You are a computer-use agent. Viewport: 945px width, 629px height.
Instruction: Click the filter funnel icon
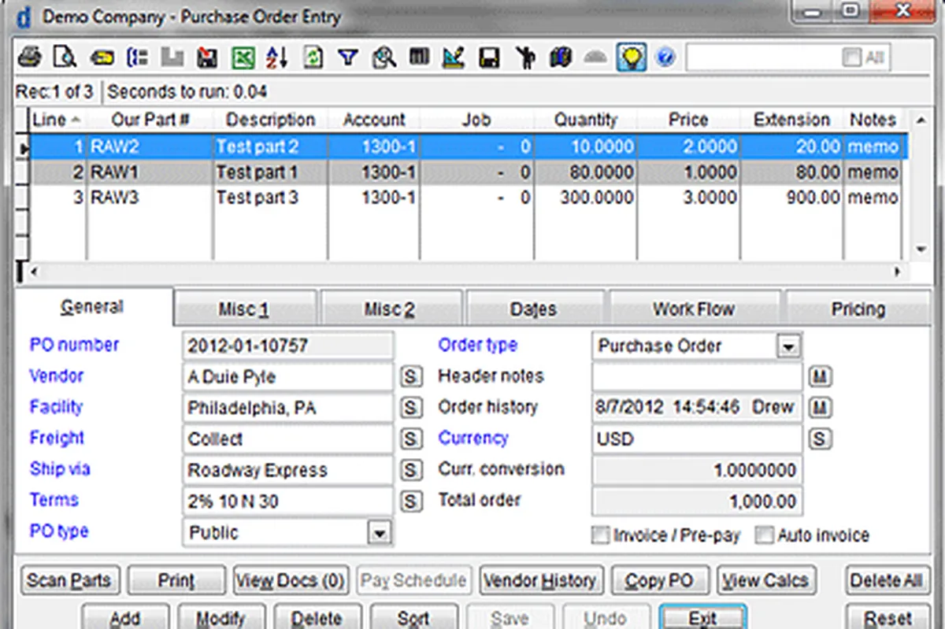(347, 57)
